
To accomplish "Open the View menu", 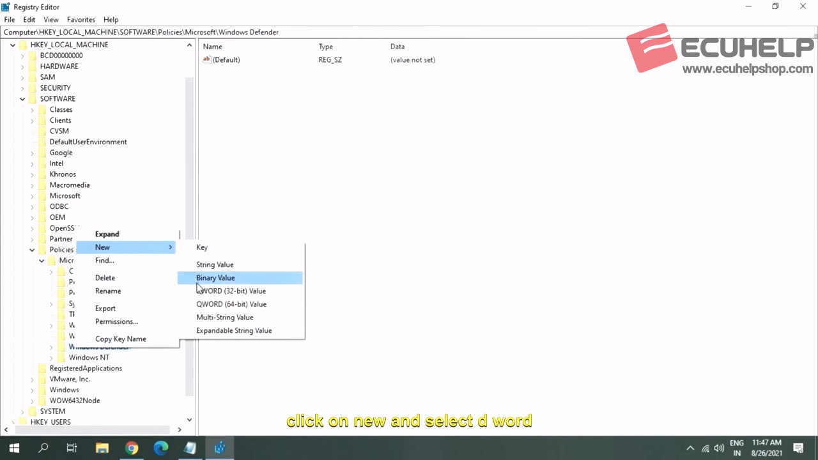I will click(51, 20).
